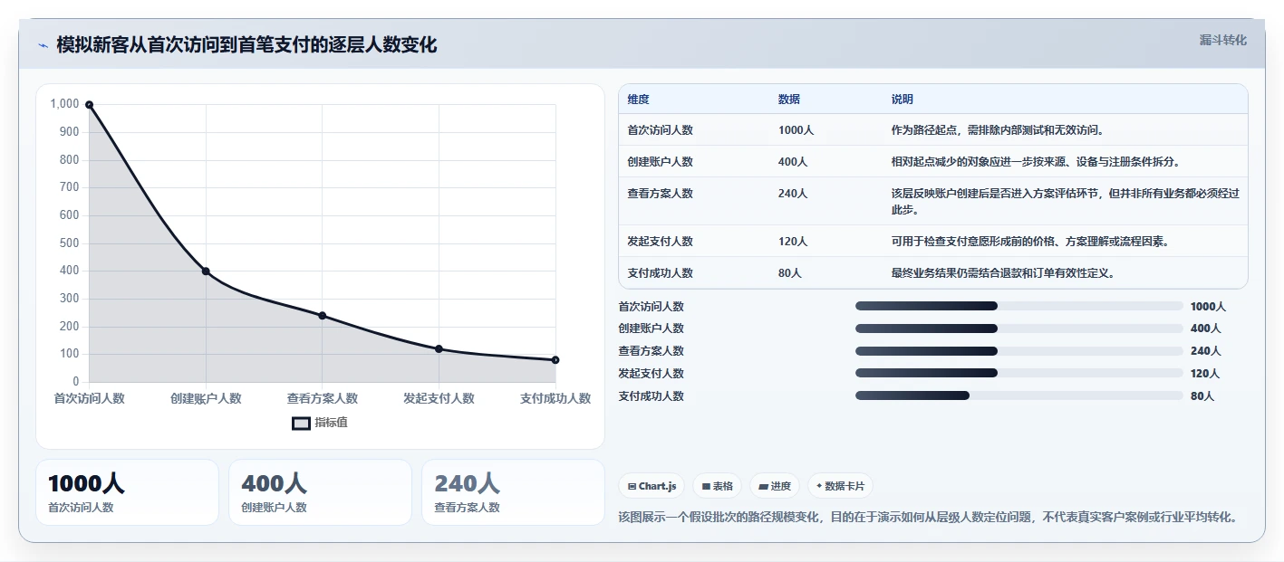Click the 创建账户人数 data point at 400
The height and width of the screenshot is (562, 1284).
(x=206, y=271)
